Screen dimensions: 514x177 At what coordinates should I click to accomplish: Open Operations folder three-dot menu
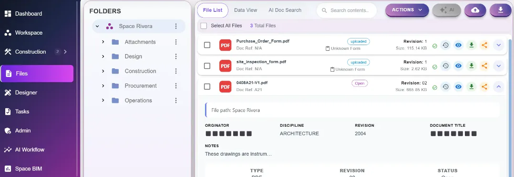pyautogui.click(x=176, y=101)
